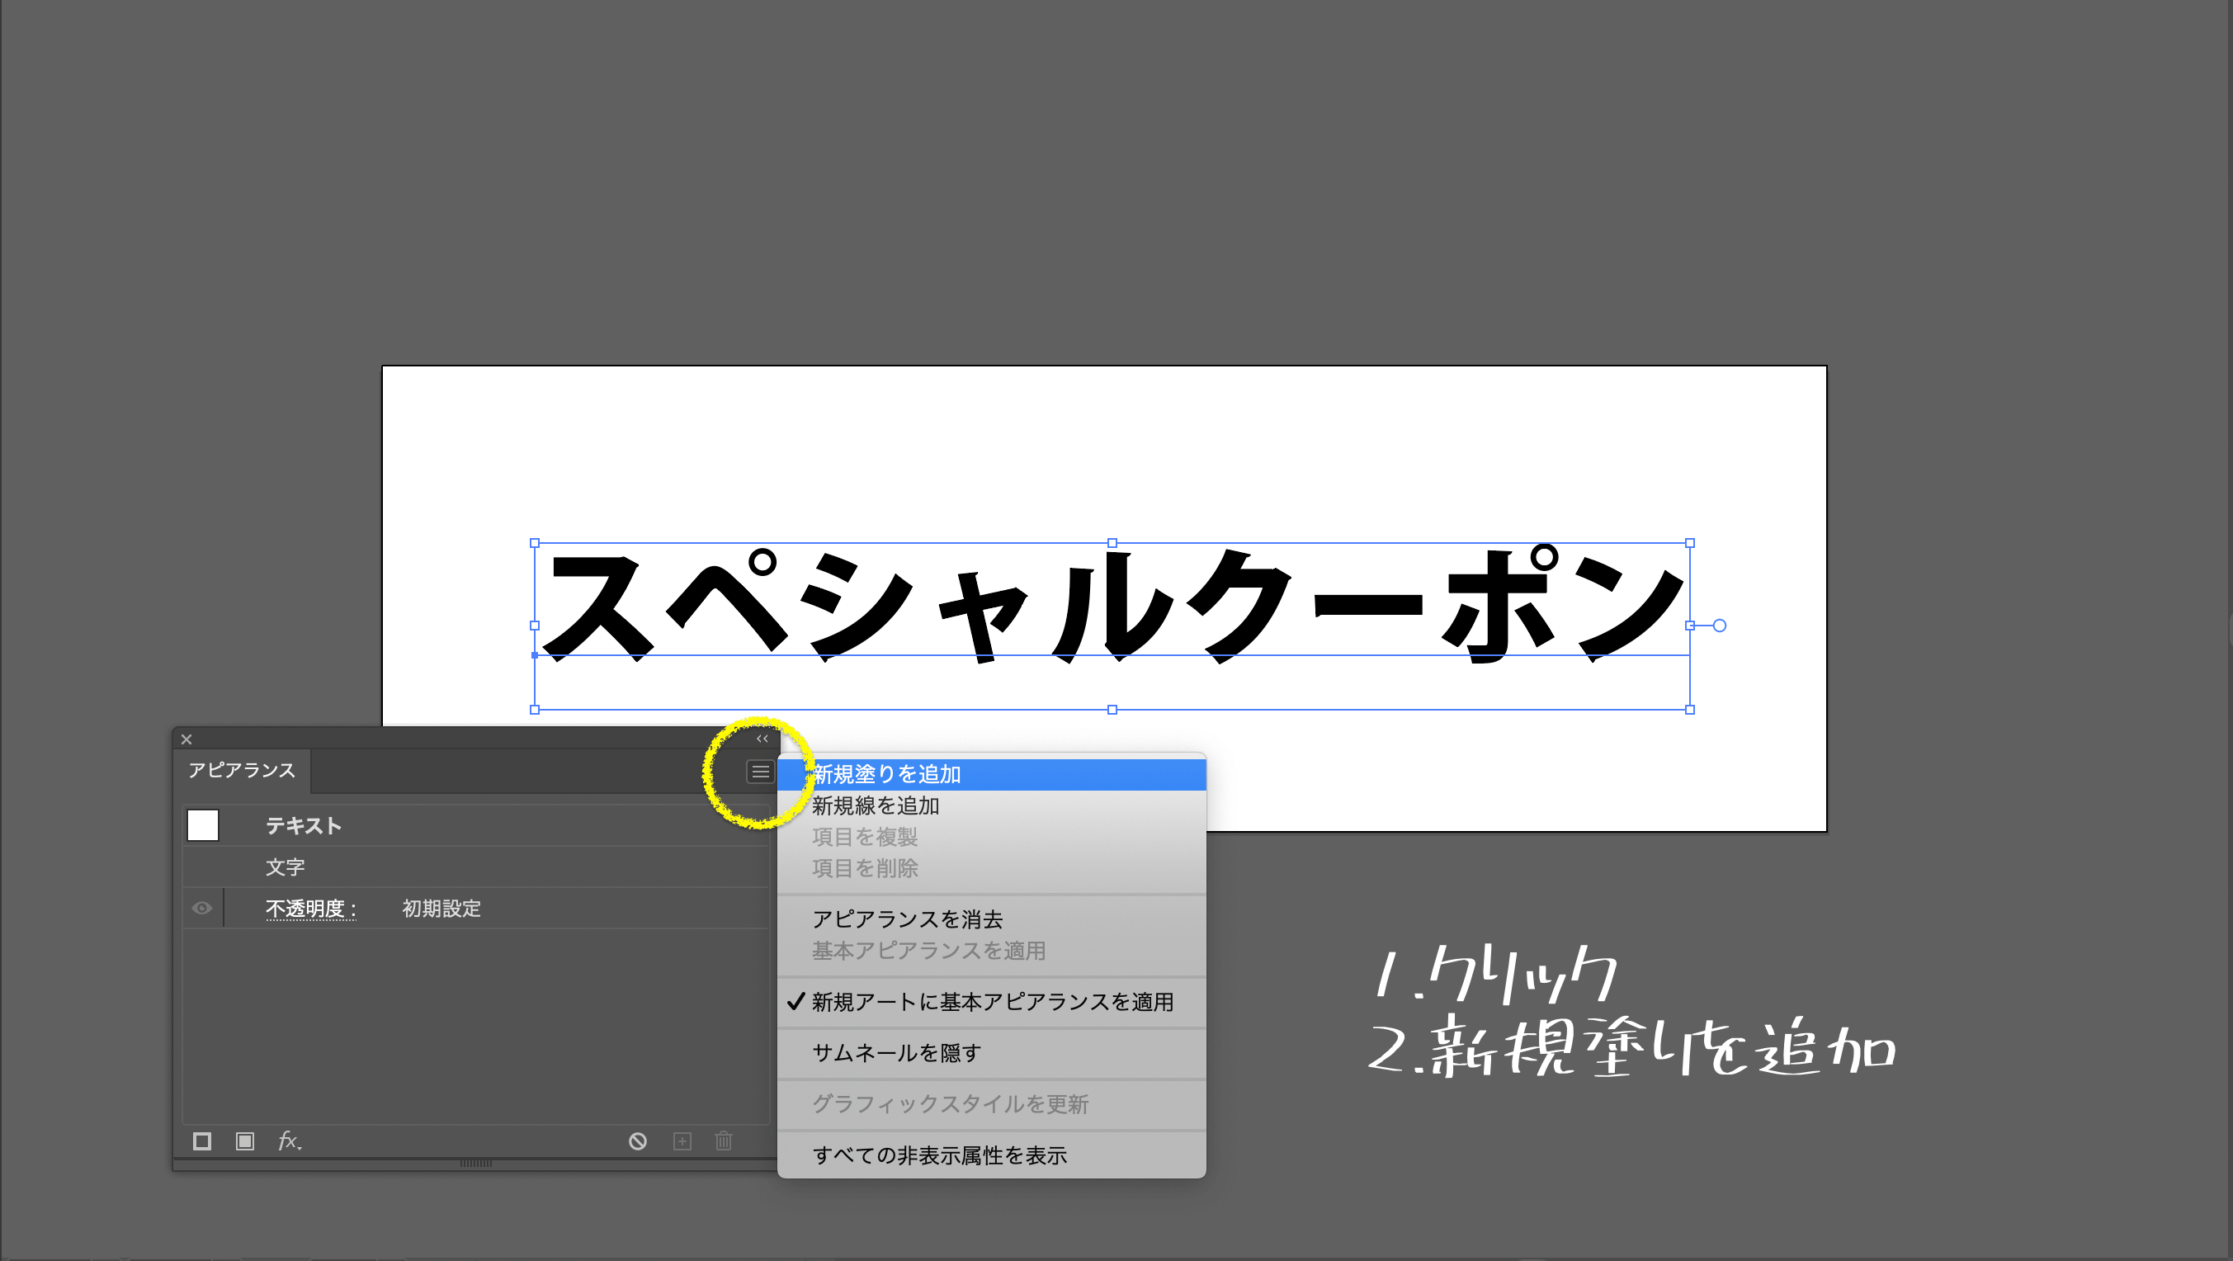Select the greyed 基本アピアランスを適用 menu entry
2233x1261 pixels.
click(992, 951)
